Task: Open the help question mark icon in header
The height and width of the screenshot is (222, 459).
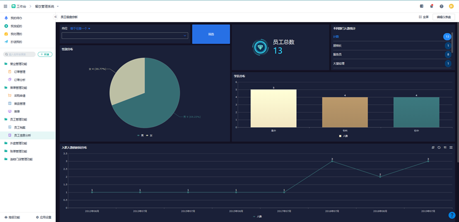Action: pos(441,6)
